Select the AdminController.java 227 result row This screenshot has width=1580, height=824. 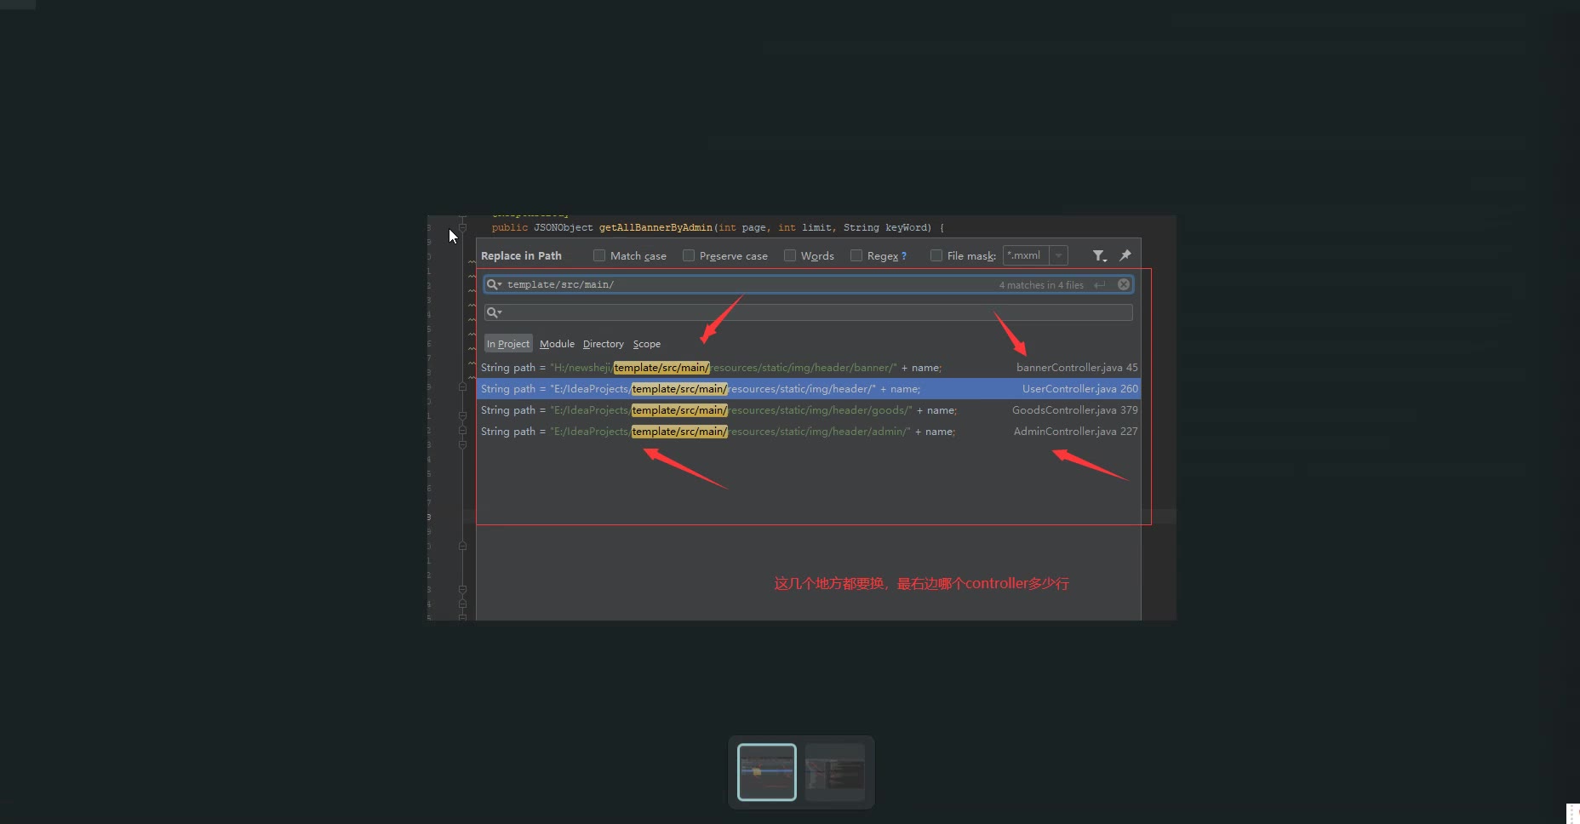pyautogui.click(x=809, y=432)
